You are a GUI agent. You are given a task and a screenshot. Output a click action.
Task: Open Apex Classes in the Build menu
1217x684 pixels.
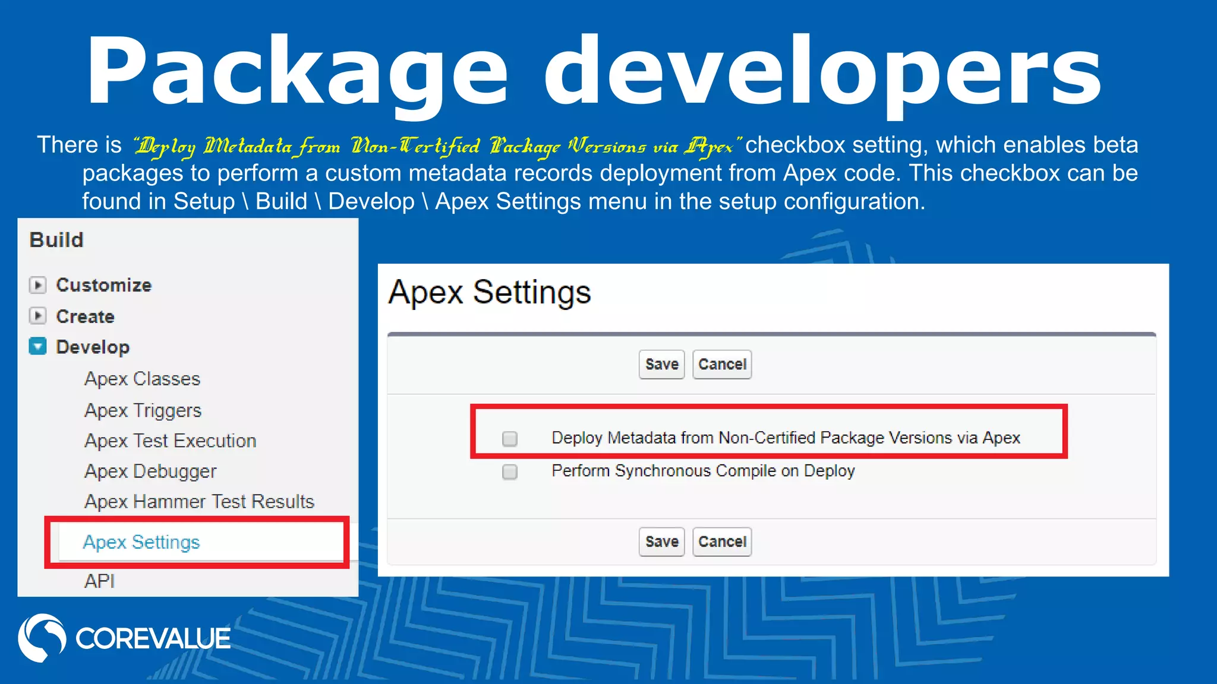point(143,379)
